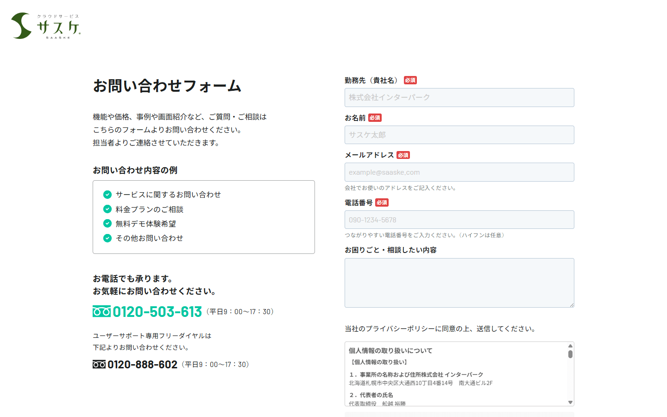
Task: Click the checkmark beside 無料デモ体験希望
Action: 107,223
